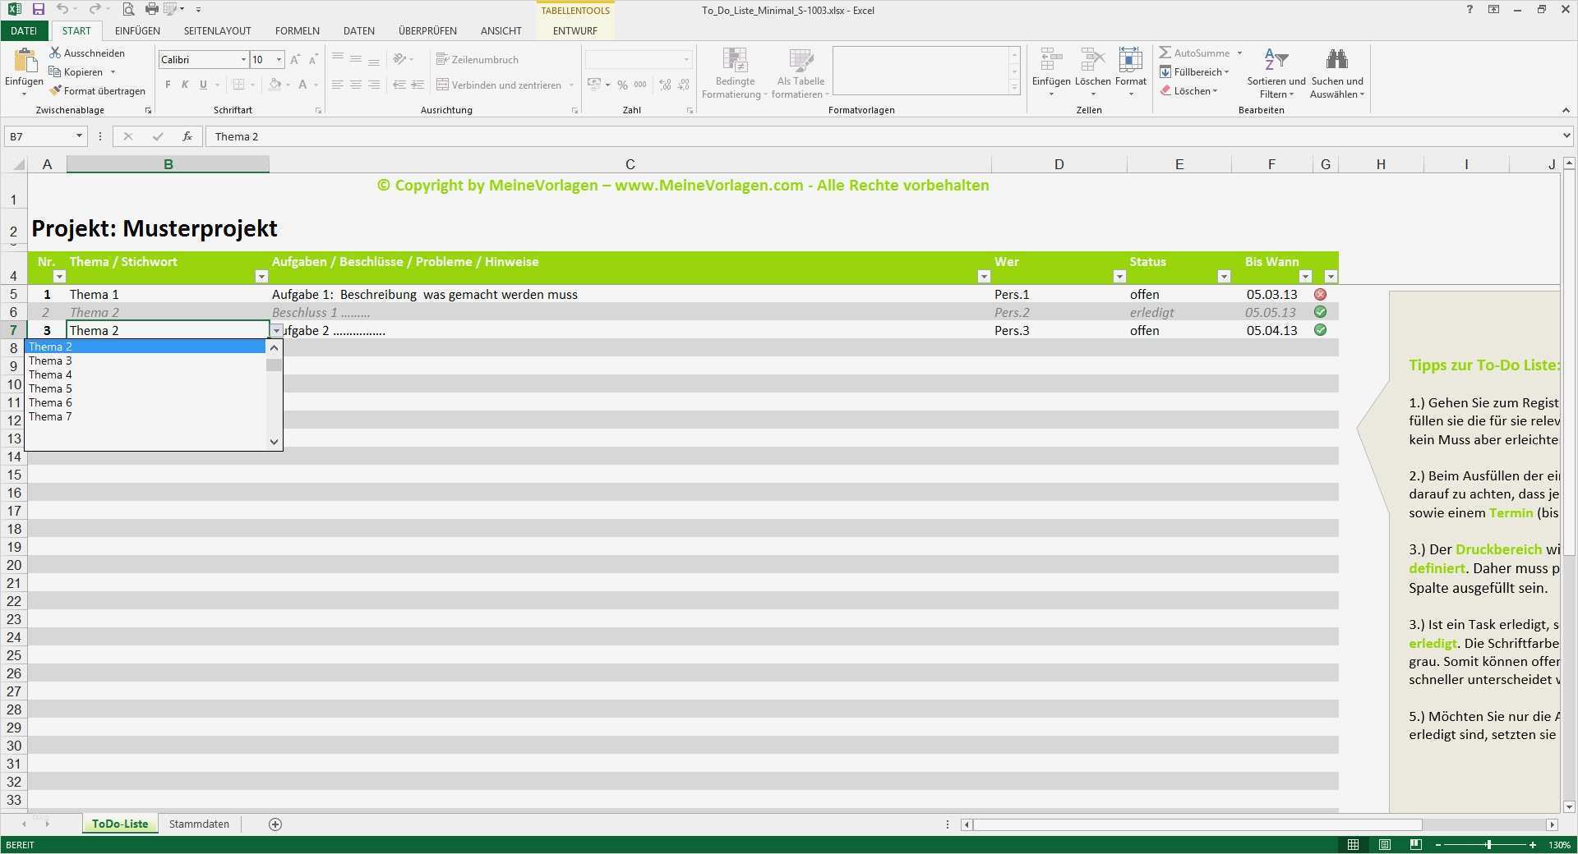1578x854 pixels.
Task: Select Thema 5 from the open dropdown list
Action: pyautogui.click(x=50, y=388)
